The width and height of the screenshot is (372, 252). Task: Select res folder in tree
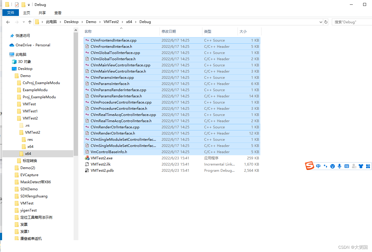pyautogui.click(x=30, y=140)
